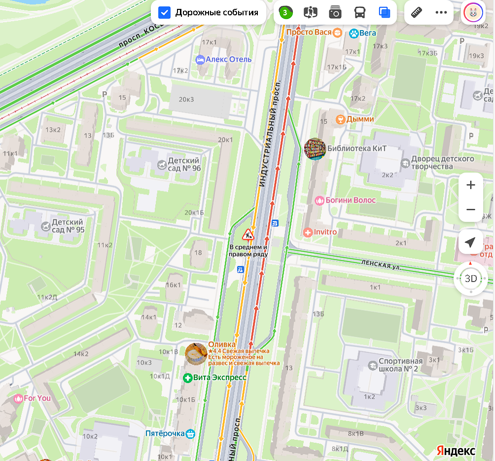
Task: Toggle the traffic level indicator
Action: coord(285,12)
